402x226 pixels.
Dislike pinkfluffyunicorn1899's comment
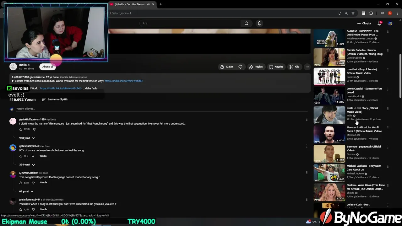pos(34,129)
